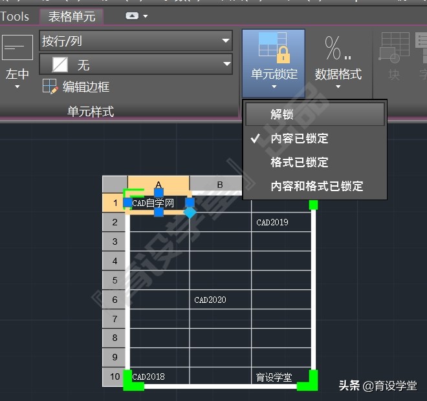Click the 数据格式 percent icon
Screen dimensions: 427x401
click(338, 48)
